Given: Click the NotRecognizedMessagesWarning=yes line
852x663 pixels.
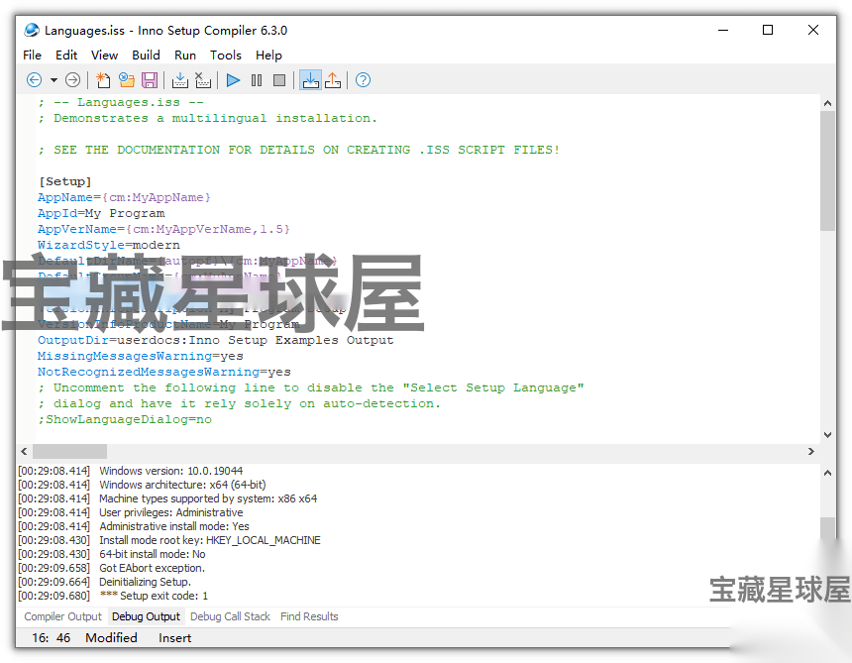Looking at the screenshot, I should tap(164, 372).
